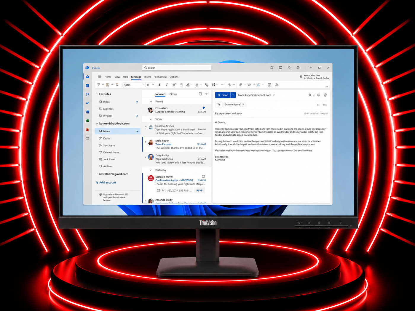
Task: Click the Poll chart icon in ribbon
Action: 277,85
